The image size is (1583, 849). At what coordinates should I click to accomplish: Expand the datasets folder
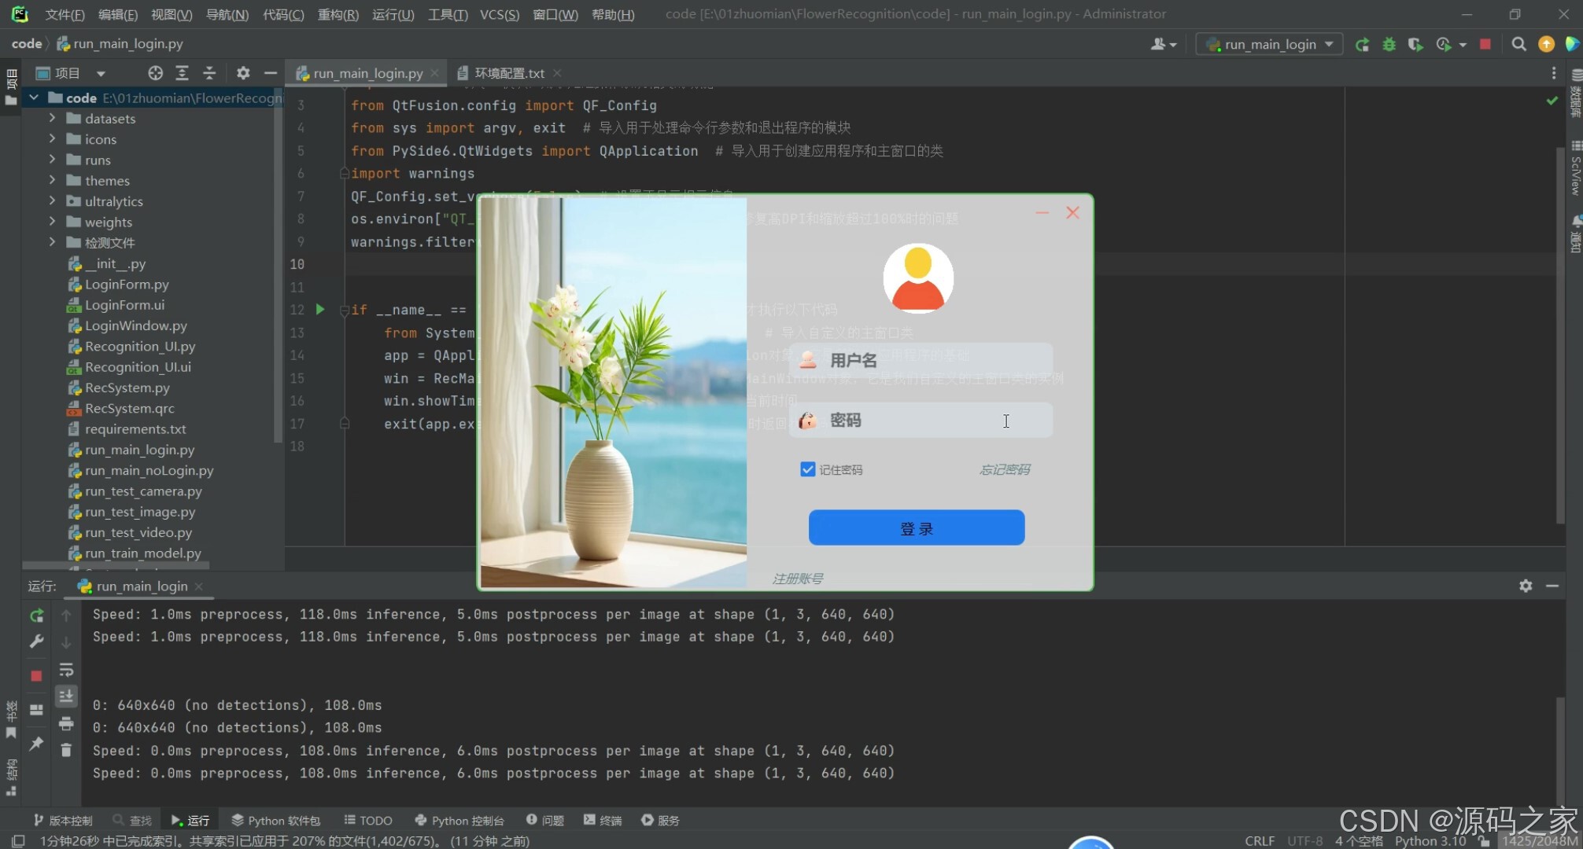click(x=52, y=118)
